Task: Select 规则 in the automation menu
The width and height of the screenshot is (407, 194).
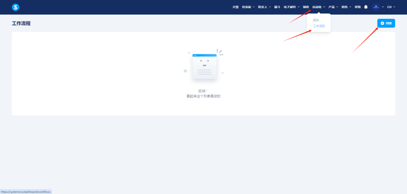Action: 316,20
